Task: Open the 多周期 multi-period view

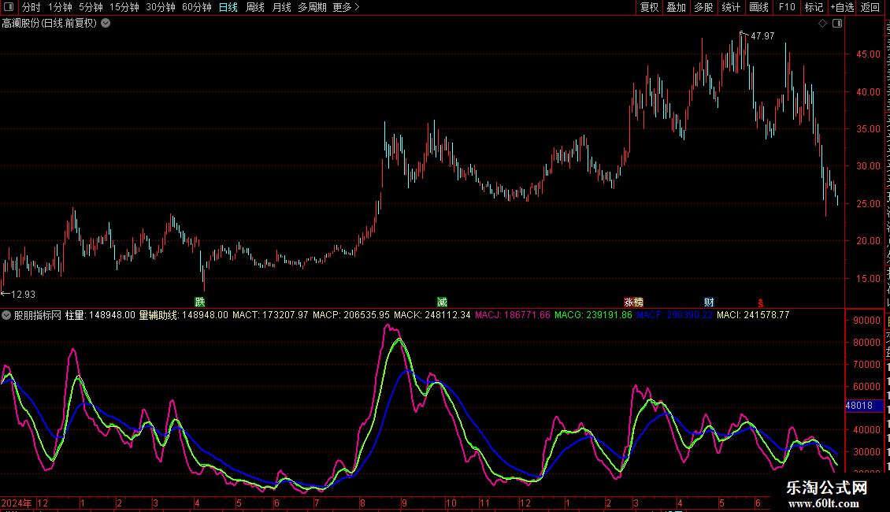Action: click(312, 7)
